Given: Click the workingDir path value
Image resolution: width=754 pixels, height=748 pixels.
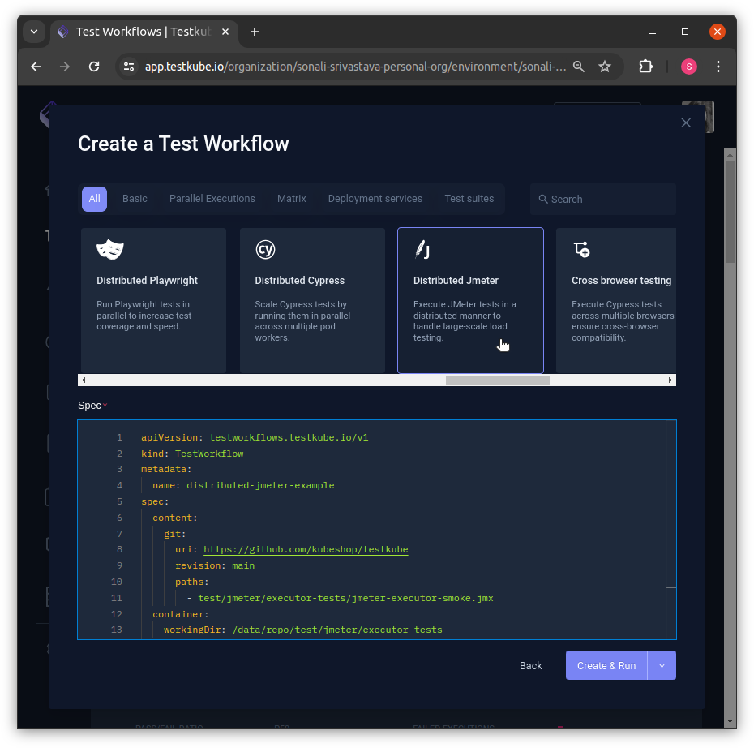Looking at the screenshot, I should [x=337, y=630].
